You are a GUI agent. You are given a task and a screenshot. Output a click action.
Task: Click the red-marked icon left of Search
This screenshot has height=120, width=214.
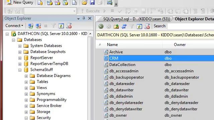(x=147, y=26)
